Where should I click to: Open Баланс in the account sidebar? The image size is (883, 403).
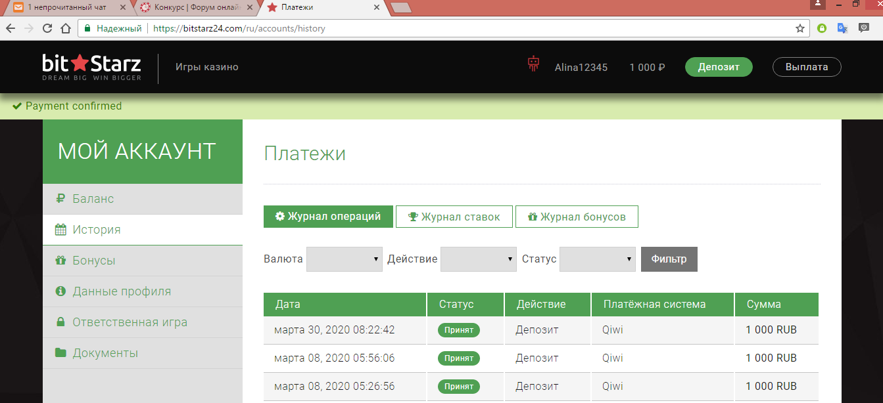point(93,199)
